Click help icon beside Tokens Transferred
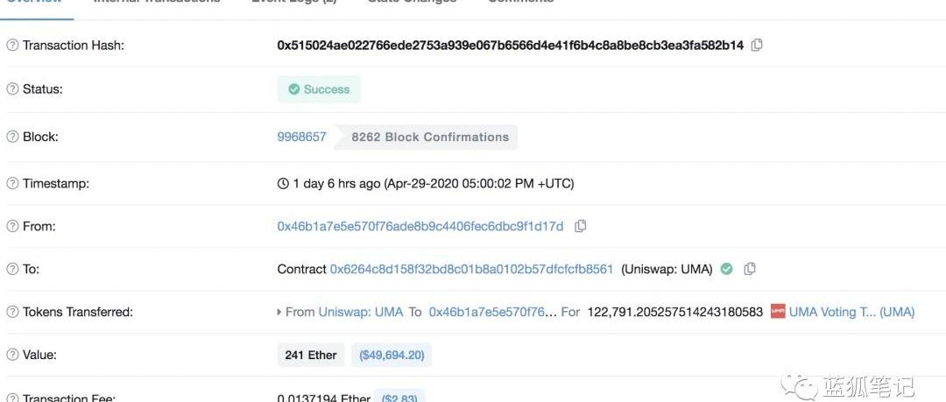 (12, 312)
